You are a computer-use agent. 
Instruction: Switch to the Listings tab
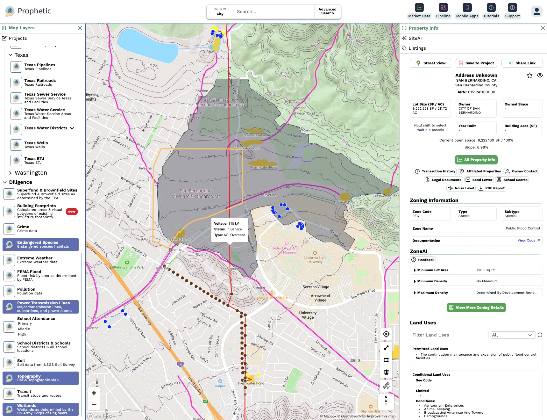point(417,48)
